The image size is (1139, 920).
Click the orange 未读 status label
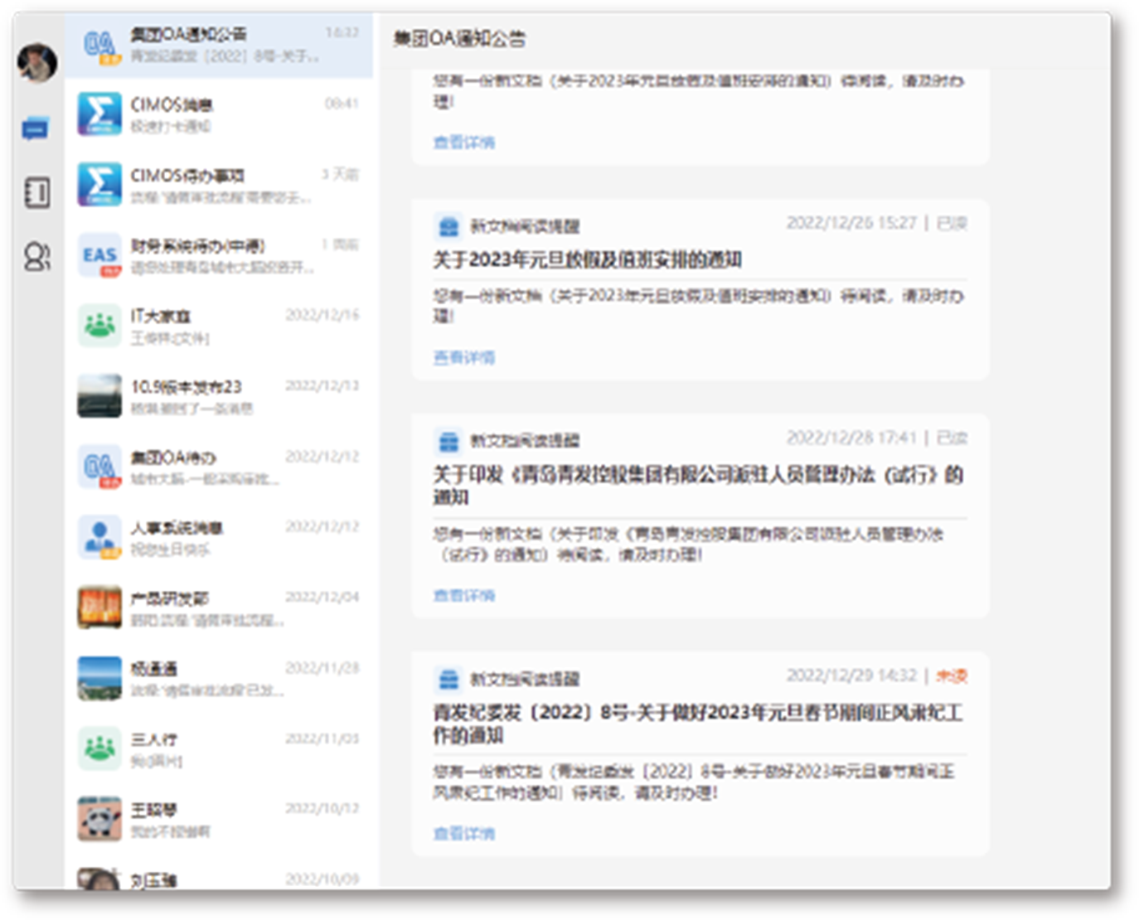(x=951, y=676)
